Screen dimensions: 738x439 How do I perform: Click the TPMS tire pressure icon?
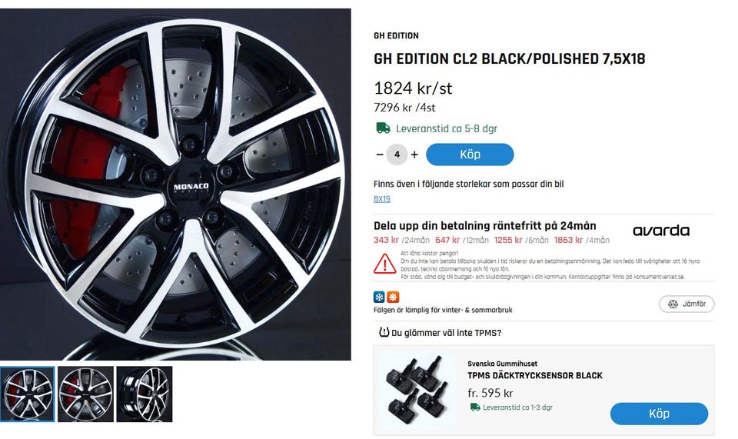click(x=384, y=333)
